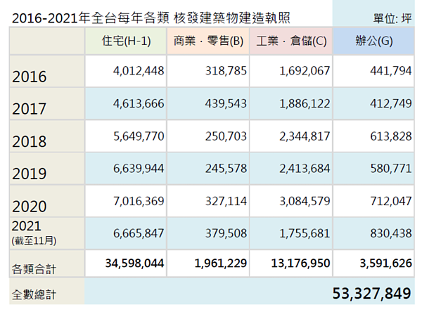Select the 全數總計 row label

tap(32, 294)
